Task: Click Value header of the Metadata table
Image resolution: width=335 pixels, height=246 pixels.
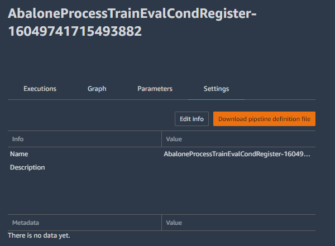Action: tap(174, 223)
